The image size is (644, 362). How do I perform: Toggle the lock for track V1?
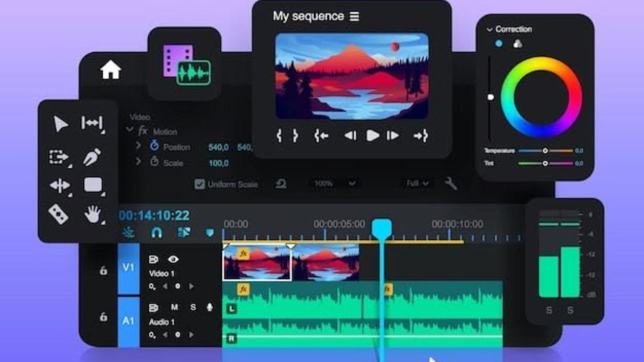pyautogui.click(x=103, y=270)
